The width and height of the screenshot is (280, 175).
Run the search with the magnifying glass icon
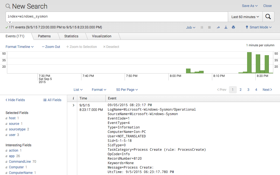tap(268, 17)
